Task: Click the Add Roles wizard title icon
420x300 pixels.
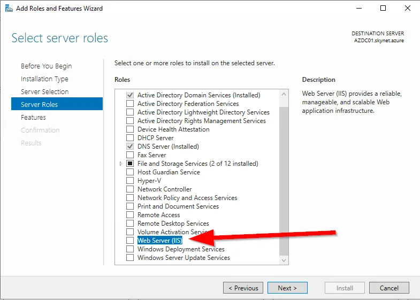Action: [9, 9]
